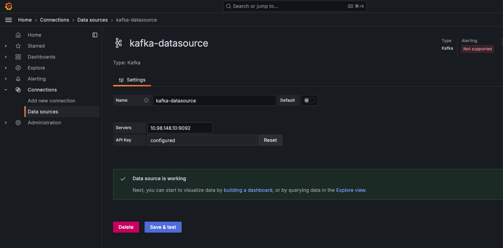
Task: Expand the Administration section chevron
Action: tap(6, 123)
